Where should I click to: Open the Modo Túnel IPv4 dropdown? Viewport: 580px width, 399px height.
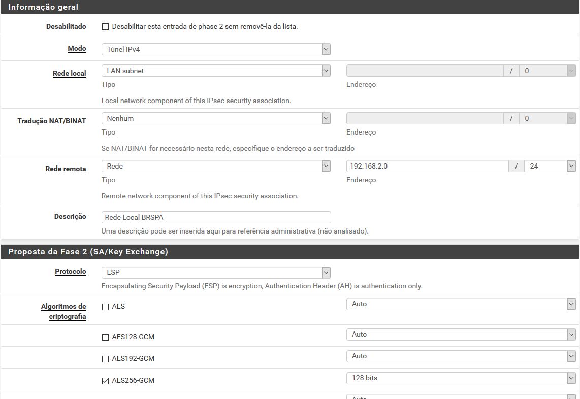pyautogui.click(x=216, y=49)
